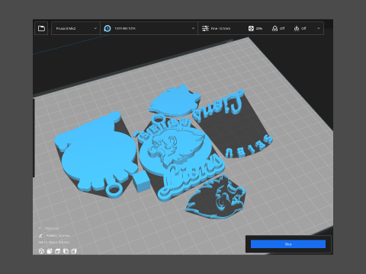Image resolution: width=366 pixels, height=274 pixels.
Task: Click the project job name text
Action: pos(58,236)
